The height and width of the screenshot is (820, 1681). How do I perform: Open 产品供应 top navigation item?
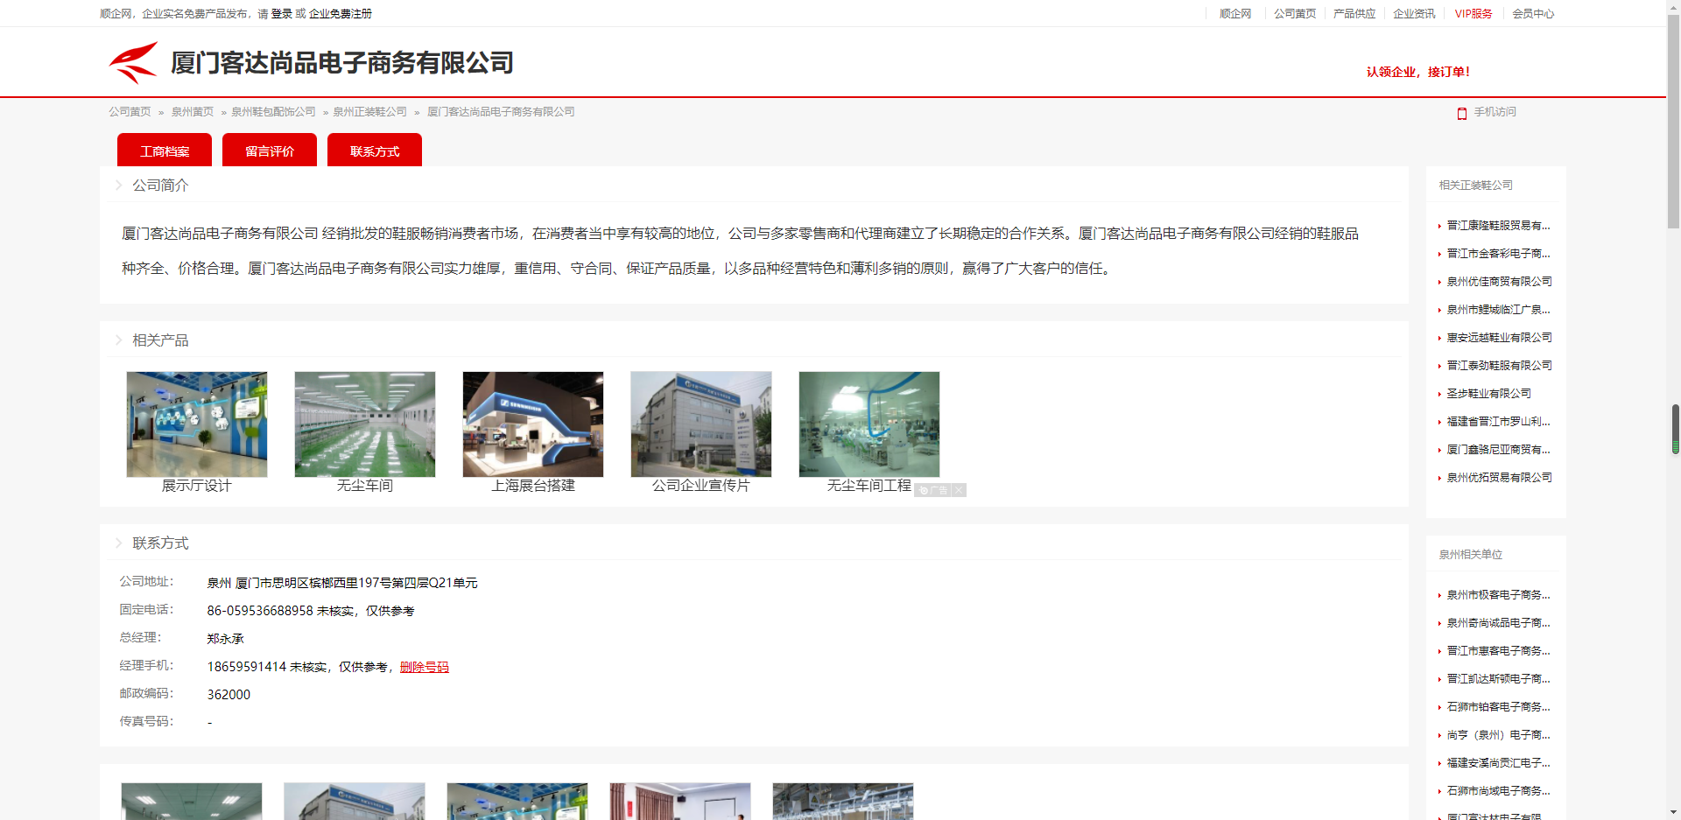click(x=1354, y=13)
